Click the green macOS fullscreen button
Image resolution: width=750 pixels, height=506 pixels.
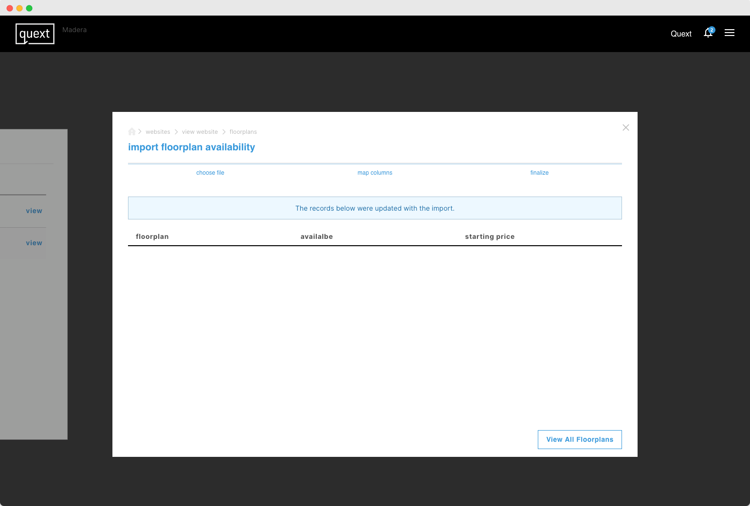click(29, 8)
